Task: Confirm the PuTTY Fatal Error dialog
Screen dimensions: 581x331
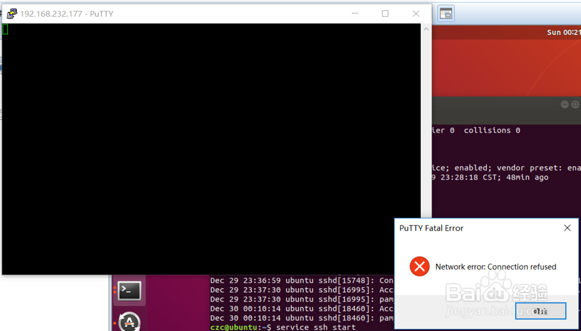Action: coord(540,311)
